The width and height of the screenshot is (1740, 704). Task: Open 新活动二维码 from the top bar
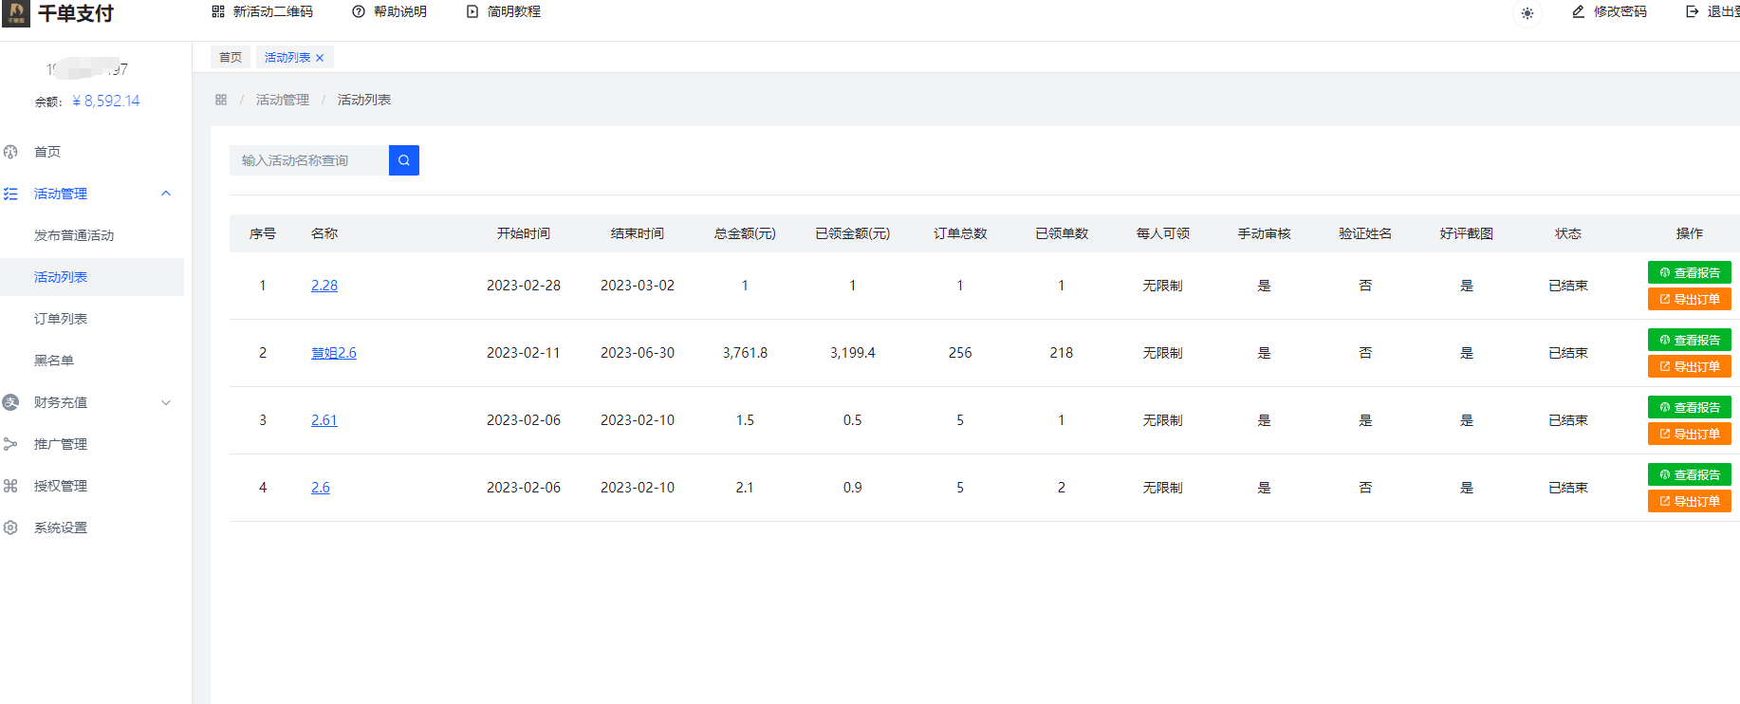click(x=262, y=11)
